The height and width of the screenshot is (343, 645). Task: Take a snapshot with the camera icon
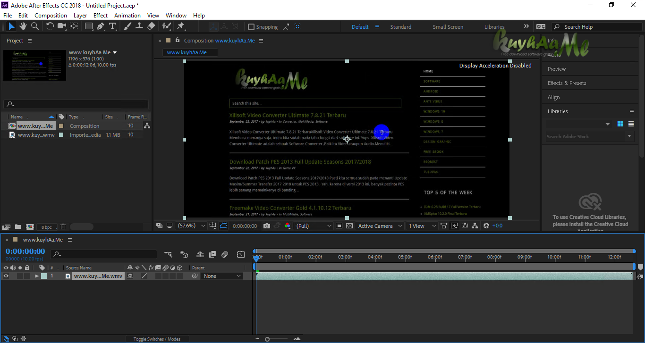pyautogui.click(x=267, y=226)
